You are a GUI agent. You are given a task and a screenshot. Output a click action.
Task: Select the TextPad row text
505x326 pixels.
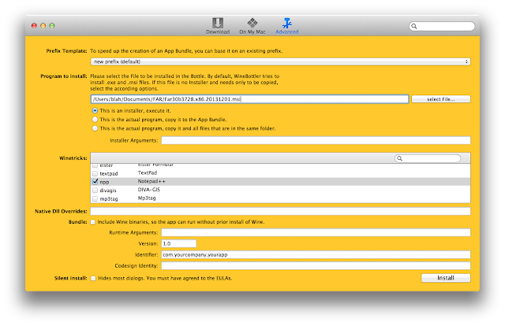click(148, 173)
